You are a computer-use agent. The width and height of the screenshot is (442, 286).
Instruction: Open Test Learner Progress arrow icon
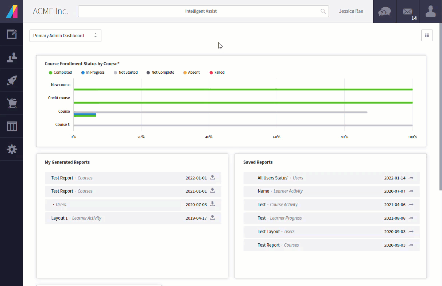411,218
